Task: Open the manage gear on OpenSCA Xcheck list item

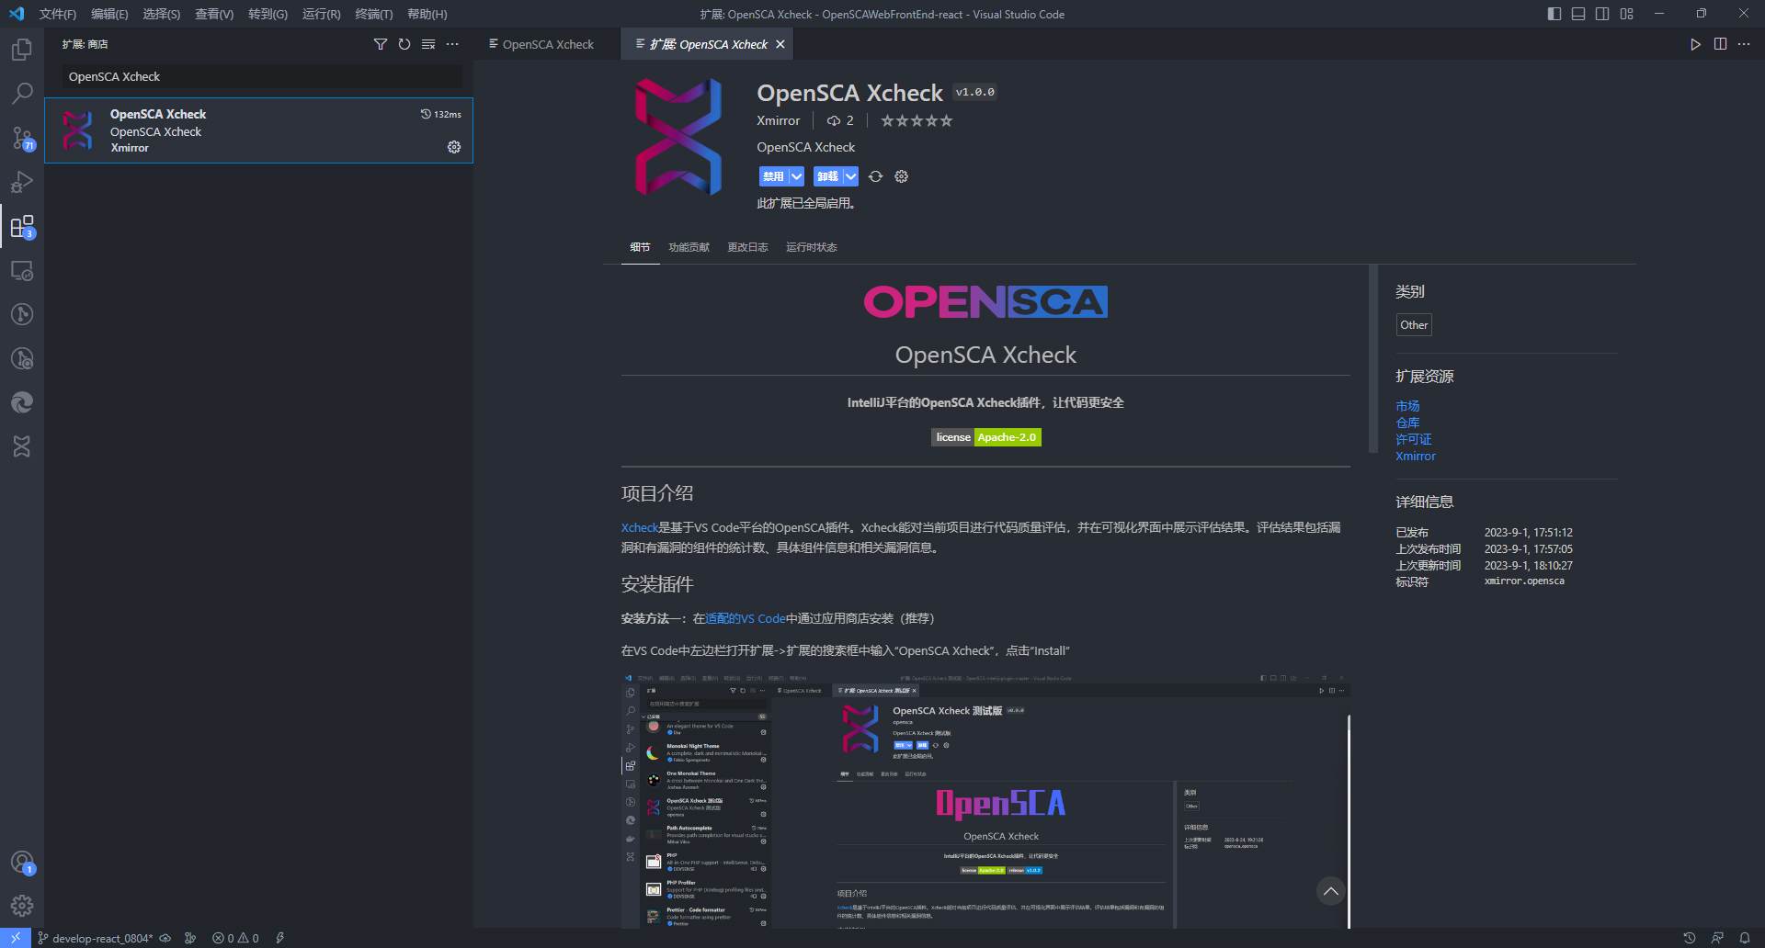Action: point(454,147)
